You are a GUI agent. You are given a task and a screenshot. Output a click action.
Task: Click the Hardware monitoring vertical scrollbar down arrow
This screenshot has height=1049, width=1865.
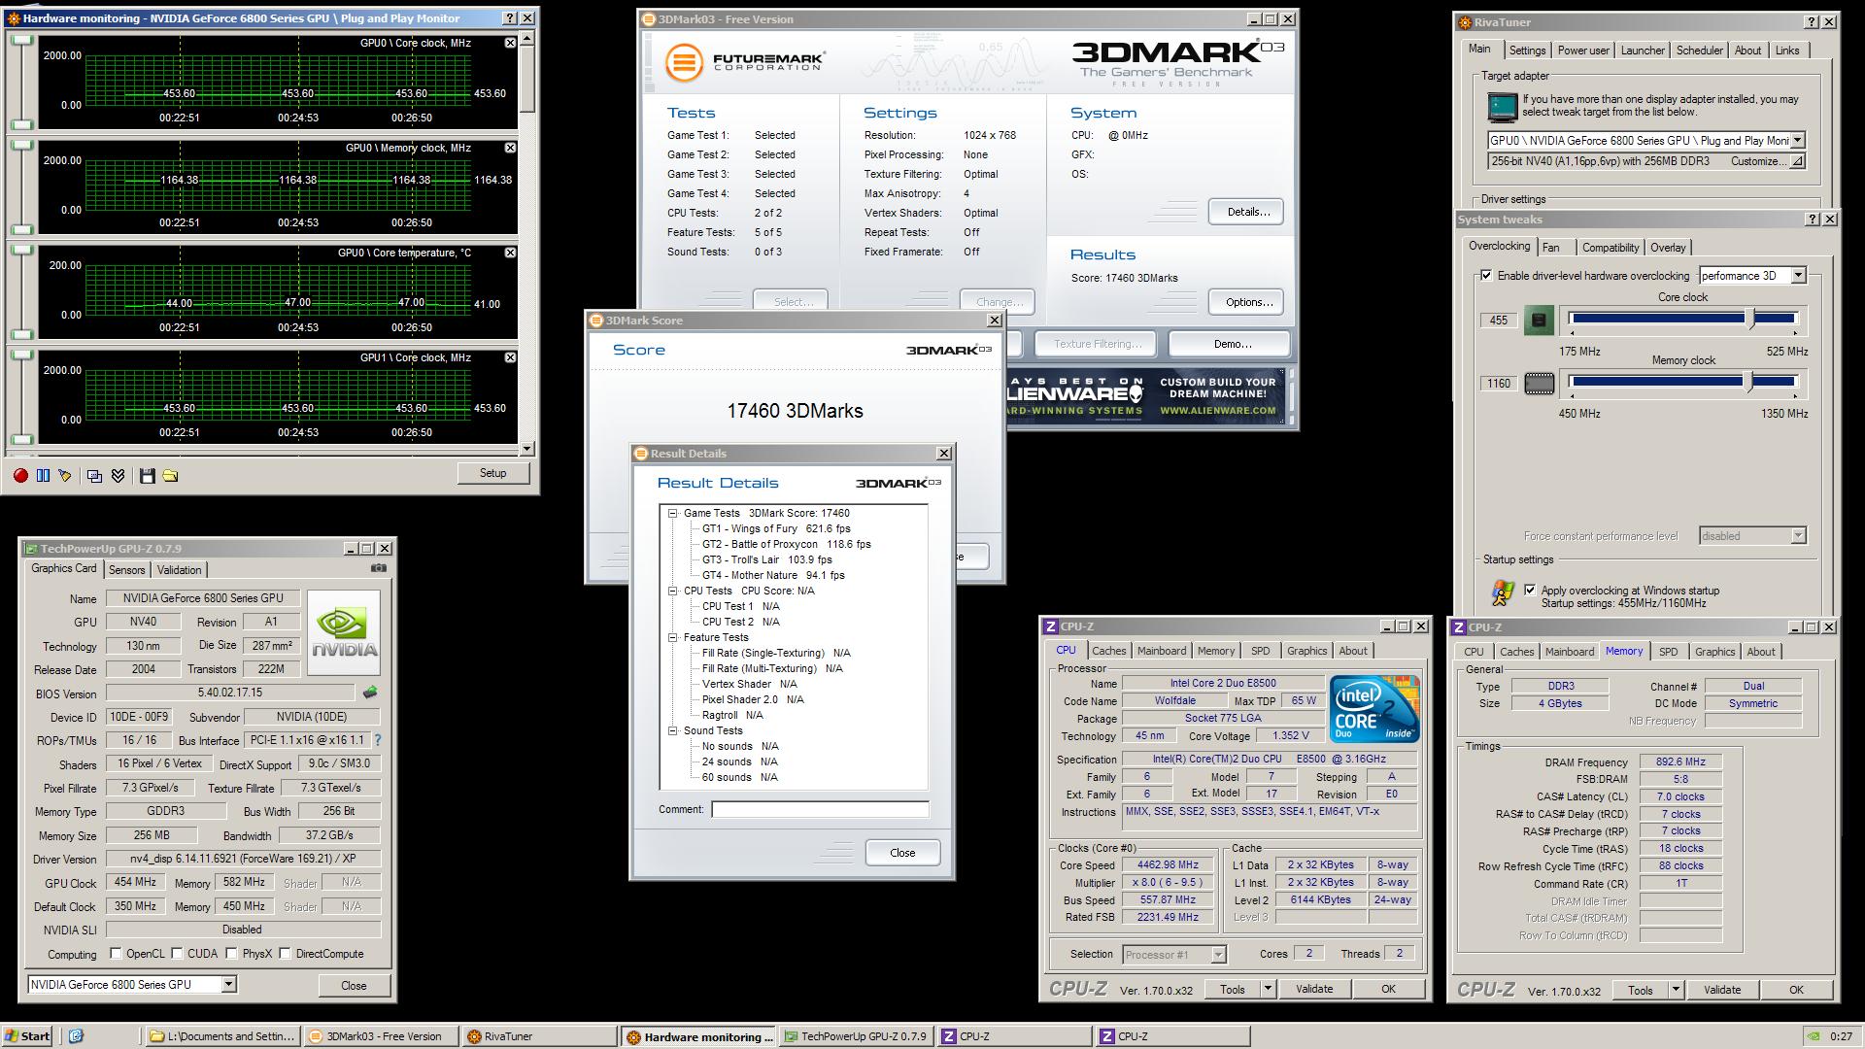point(526,449)
